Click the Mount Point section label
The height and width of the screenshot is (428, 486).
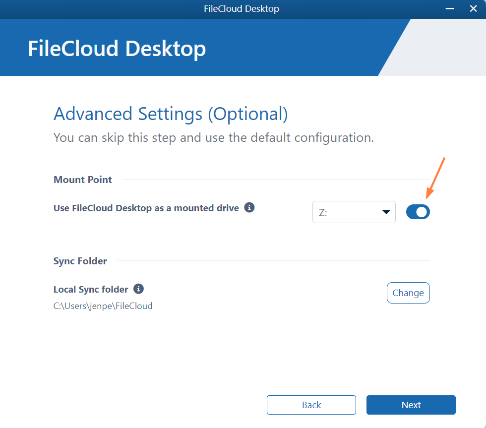(82, 180)
